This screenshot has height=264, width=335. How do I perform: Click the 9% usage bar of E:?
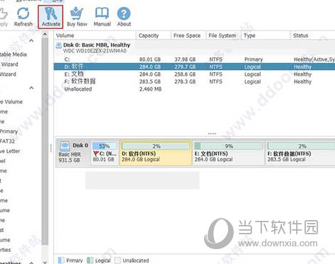point(229,146)
